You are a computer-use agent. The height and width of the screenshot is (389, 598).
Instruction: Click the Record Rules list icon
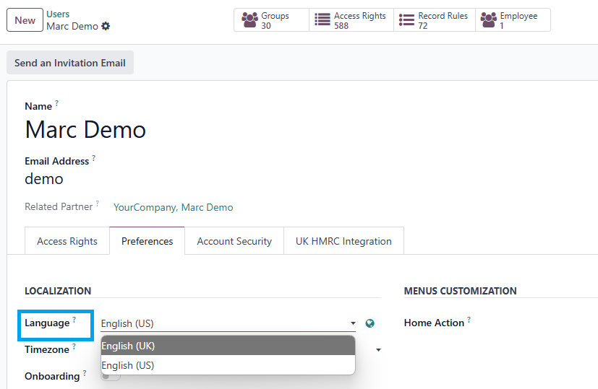click(x=406, y=19)
